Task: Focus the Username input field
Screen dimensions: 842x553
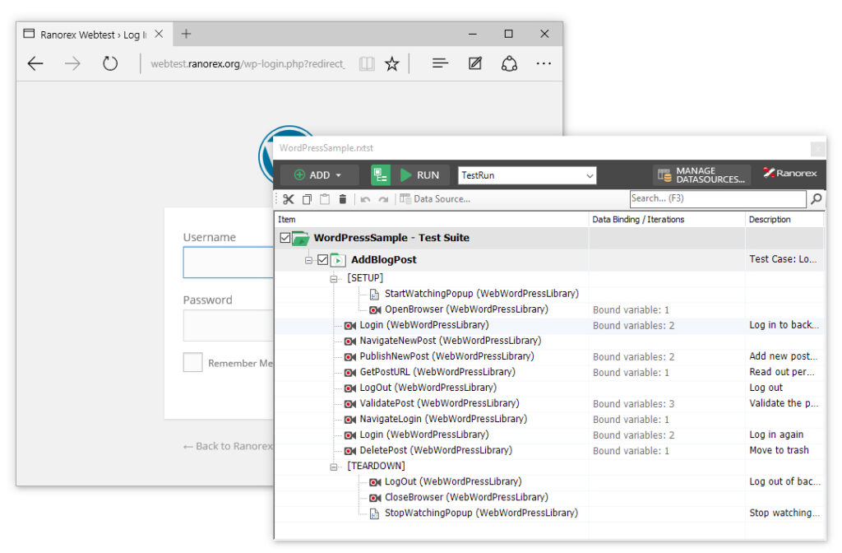Action: click(229, 263)
